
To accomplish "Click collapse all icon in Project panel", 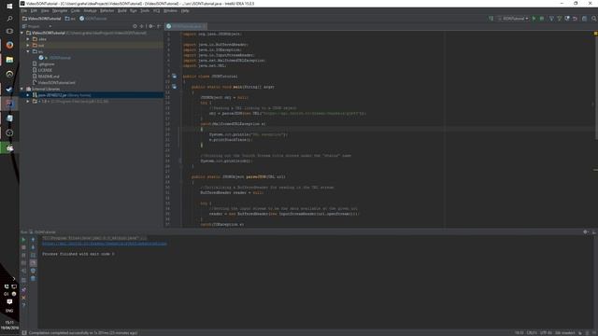I will pyautogui.click(x=142, y=26).
